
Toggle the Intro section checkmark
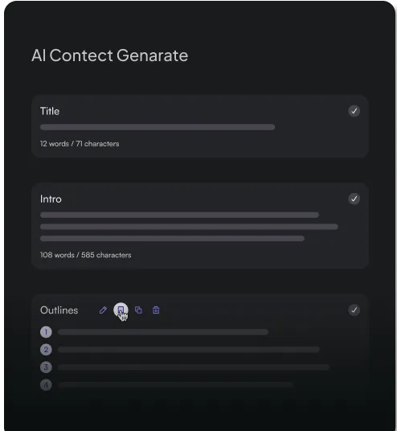[354, 199]
